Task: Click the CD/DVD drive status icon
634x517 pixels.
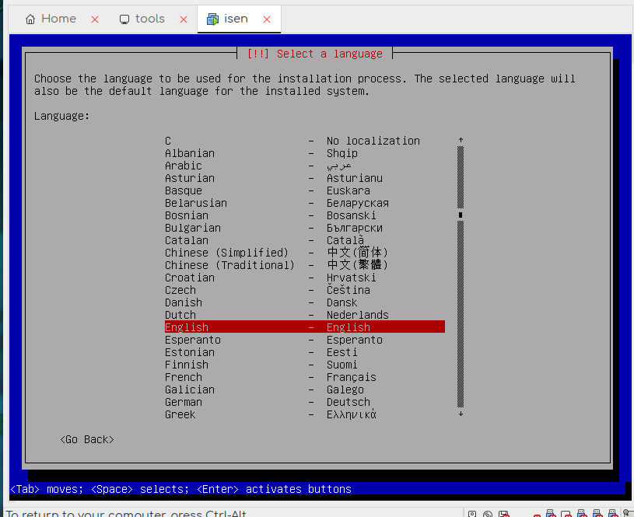Action: pyautogui.click(x=488, y=513)
